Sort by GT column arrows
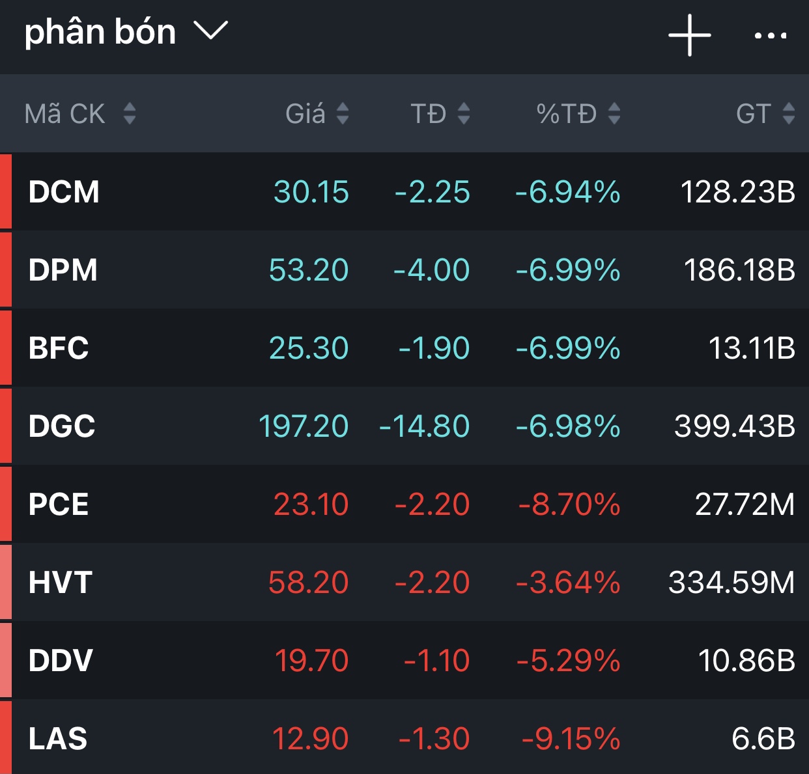809x774 pixels. (788, 114)
